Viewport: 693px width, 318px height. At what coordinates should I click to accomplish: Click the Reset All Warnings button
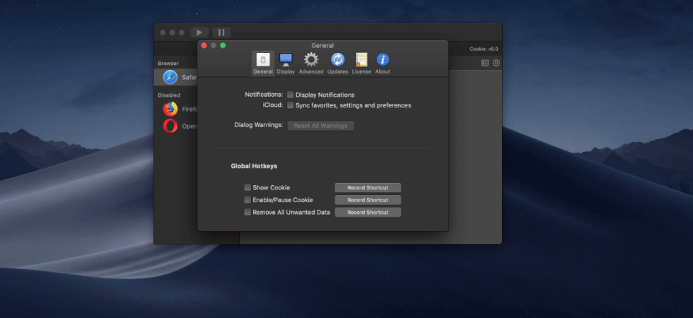320,126
